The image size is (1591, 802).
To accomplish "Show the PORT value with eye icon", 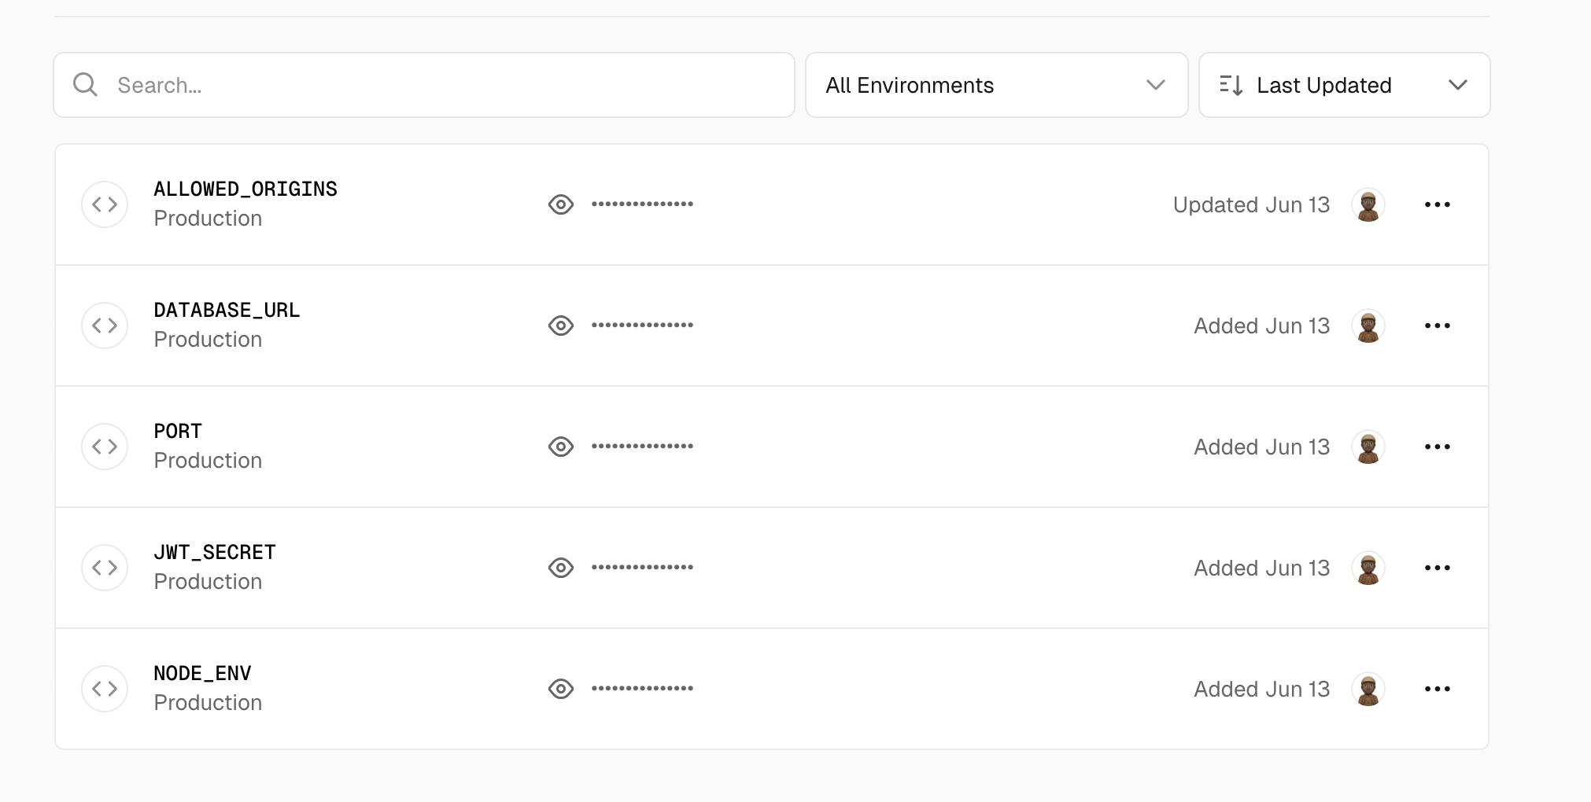I will point(561,447).
